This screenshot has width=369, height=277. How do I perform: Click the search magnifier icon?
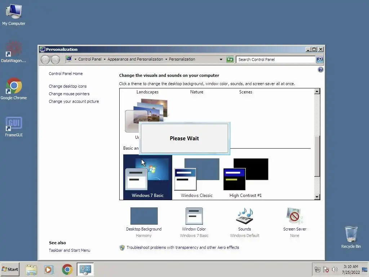[x=319, y=60]
